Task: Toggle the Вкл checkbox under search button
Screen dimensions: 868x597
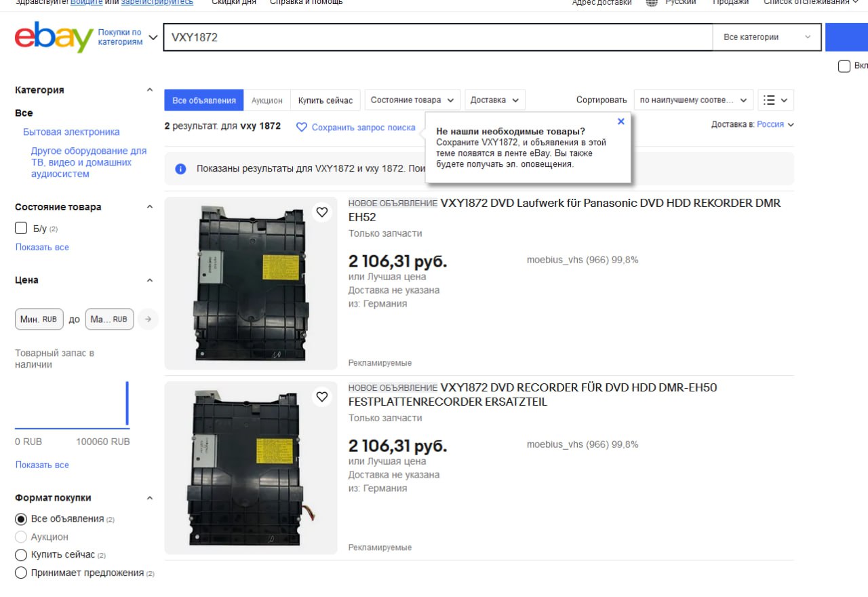Action: 844,66
